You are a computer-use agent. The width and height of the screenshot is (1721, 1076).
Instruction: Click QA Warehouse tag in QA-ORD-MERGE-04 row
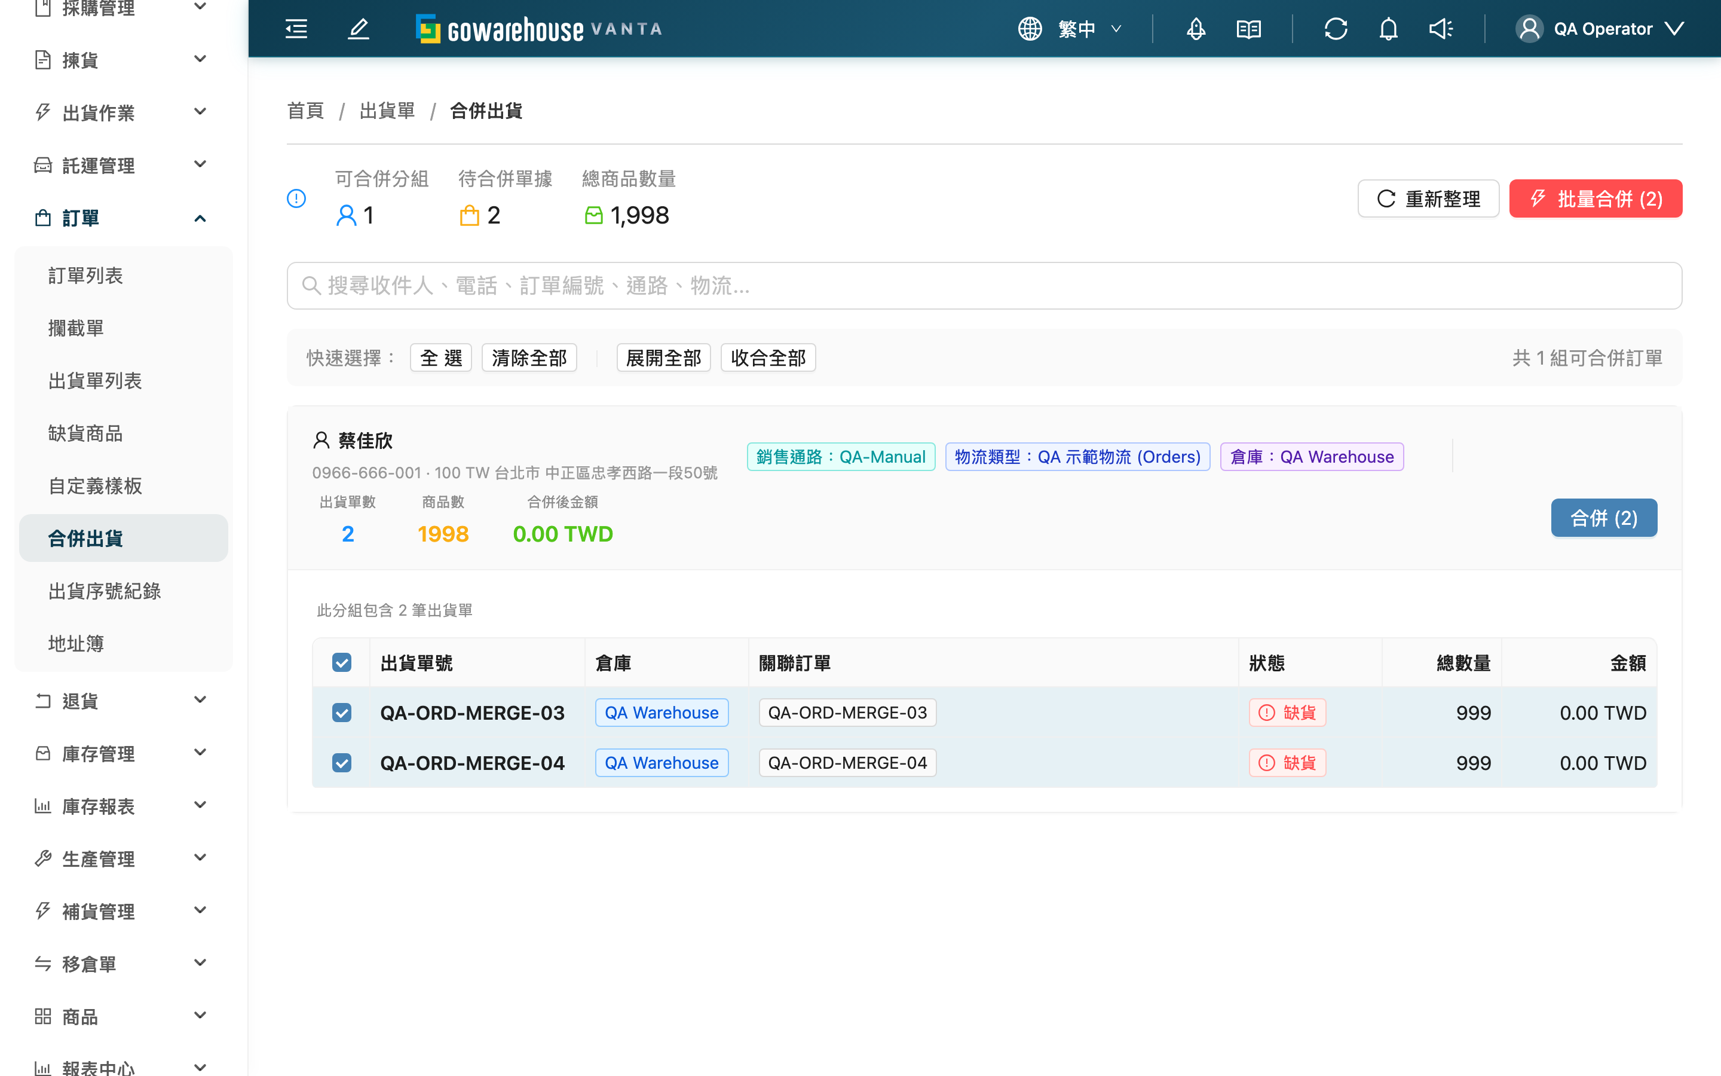point(662,763)
